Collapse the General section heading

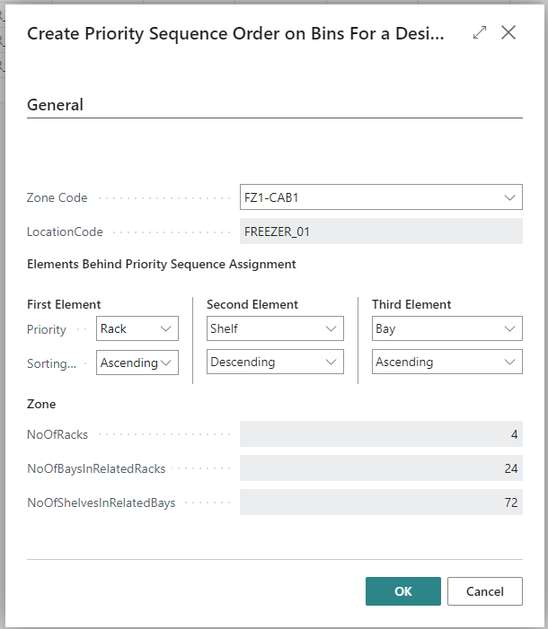(56, 105)
